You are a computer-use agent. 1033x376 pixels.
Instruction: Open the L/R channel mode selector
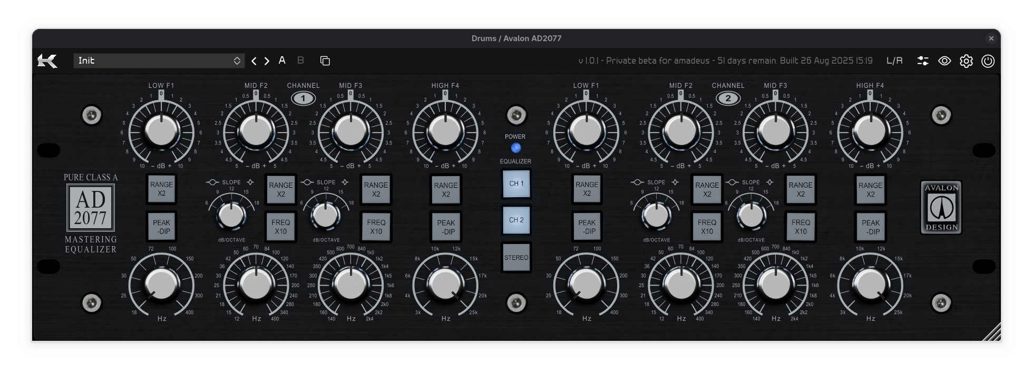(x=894, y=61)
